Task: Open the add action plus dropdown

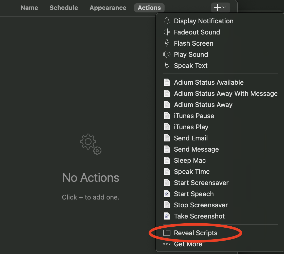Action: click(220, 8)
